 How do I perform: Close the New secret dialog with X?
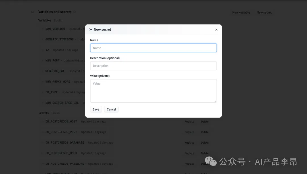216,30
